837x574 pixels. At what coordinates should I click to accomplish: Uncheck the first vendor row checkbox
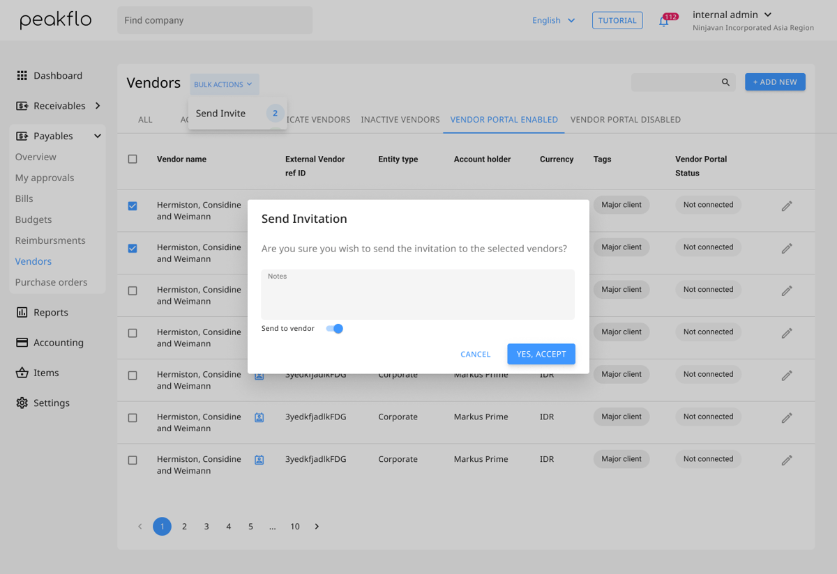(133, 206)
